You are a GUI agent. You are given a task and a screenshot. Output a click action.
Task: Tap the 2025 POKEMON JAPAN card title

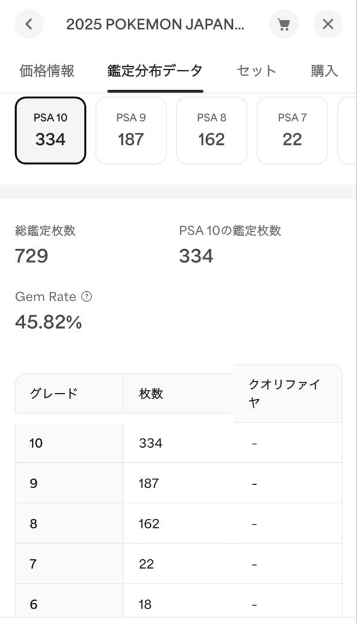156,24
